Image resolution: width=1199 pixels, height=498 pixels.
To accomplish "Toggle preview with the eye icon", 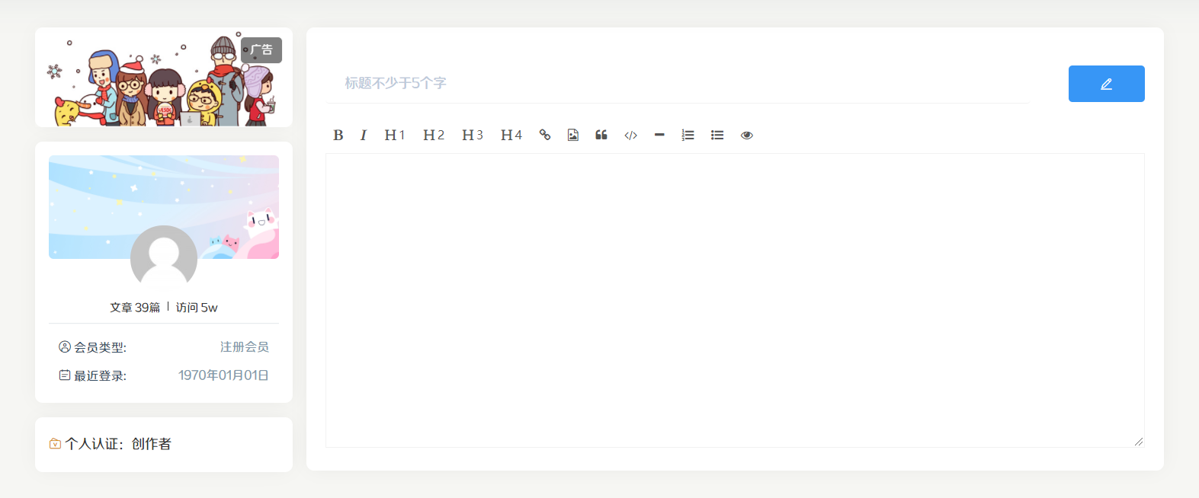I will point(747,136).
